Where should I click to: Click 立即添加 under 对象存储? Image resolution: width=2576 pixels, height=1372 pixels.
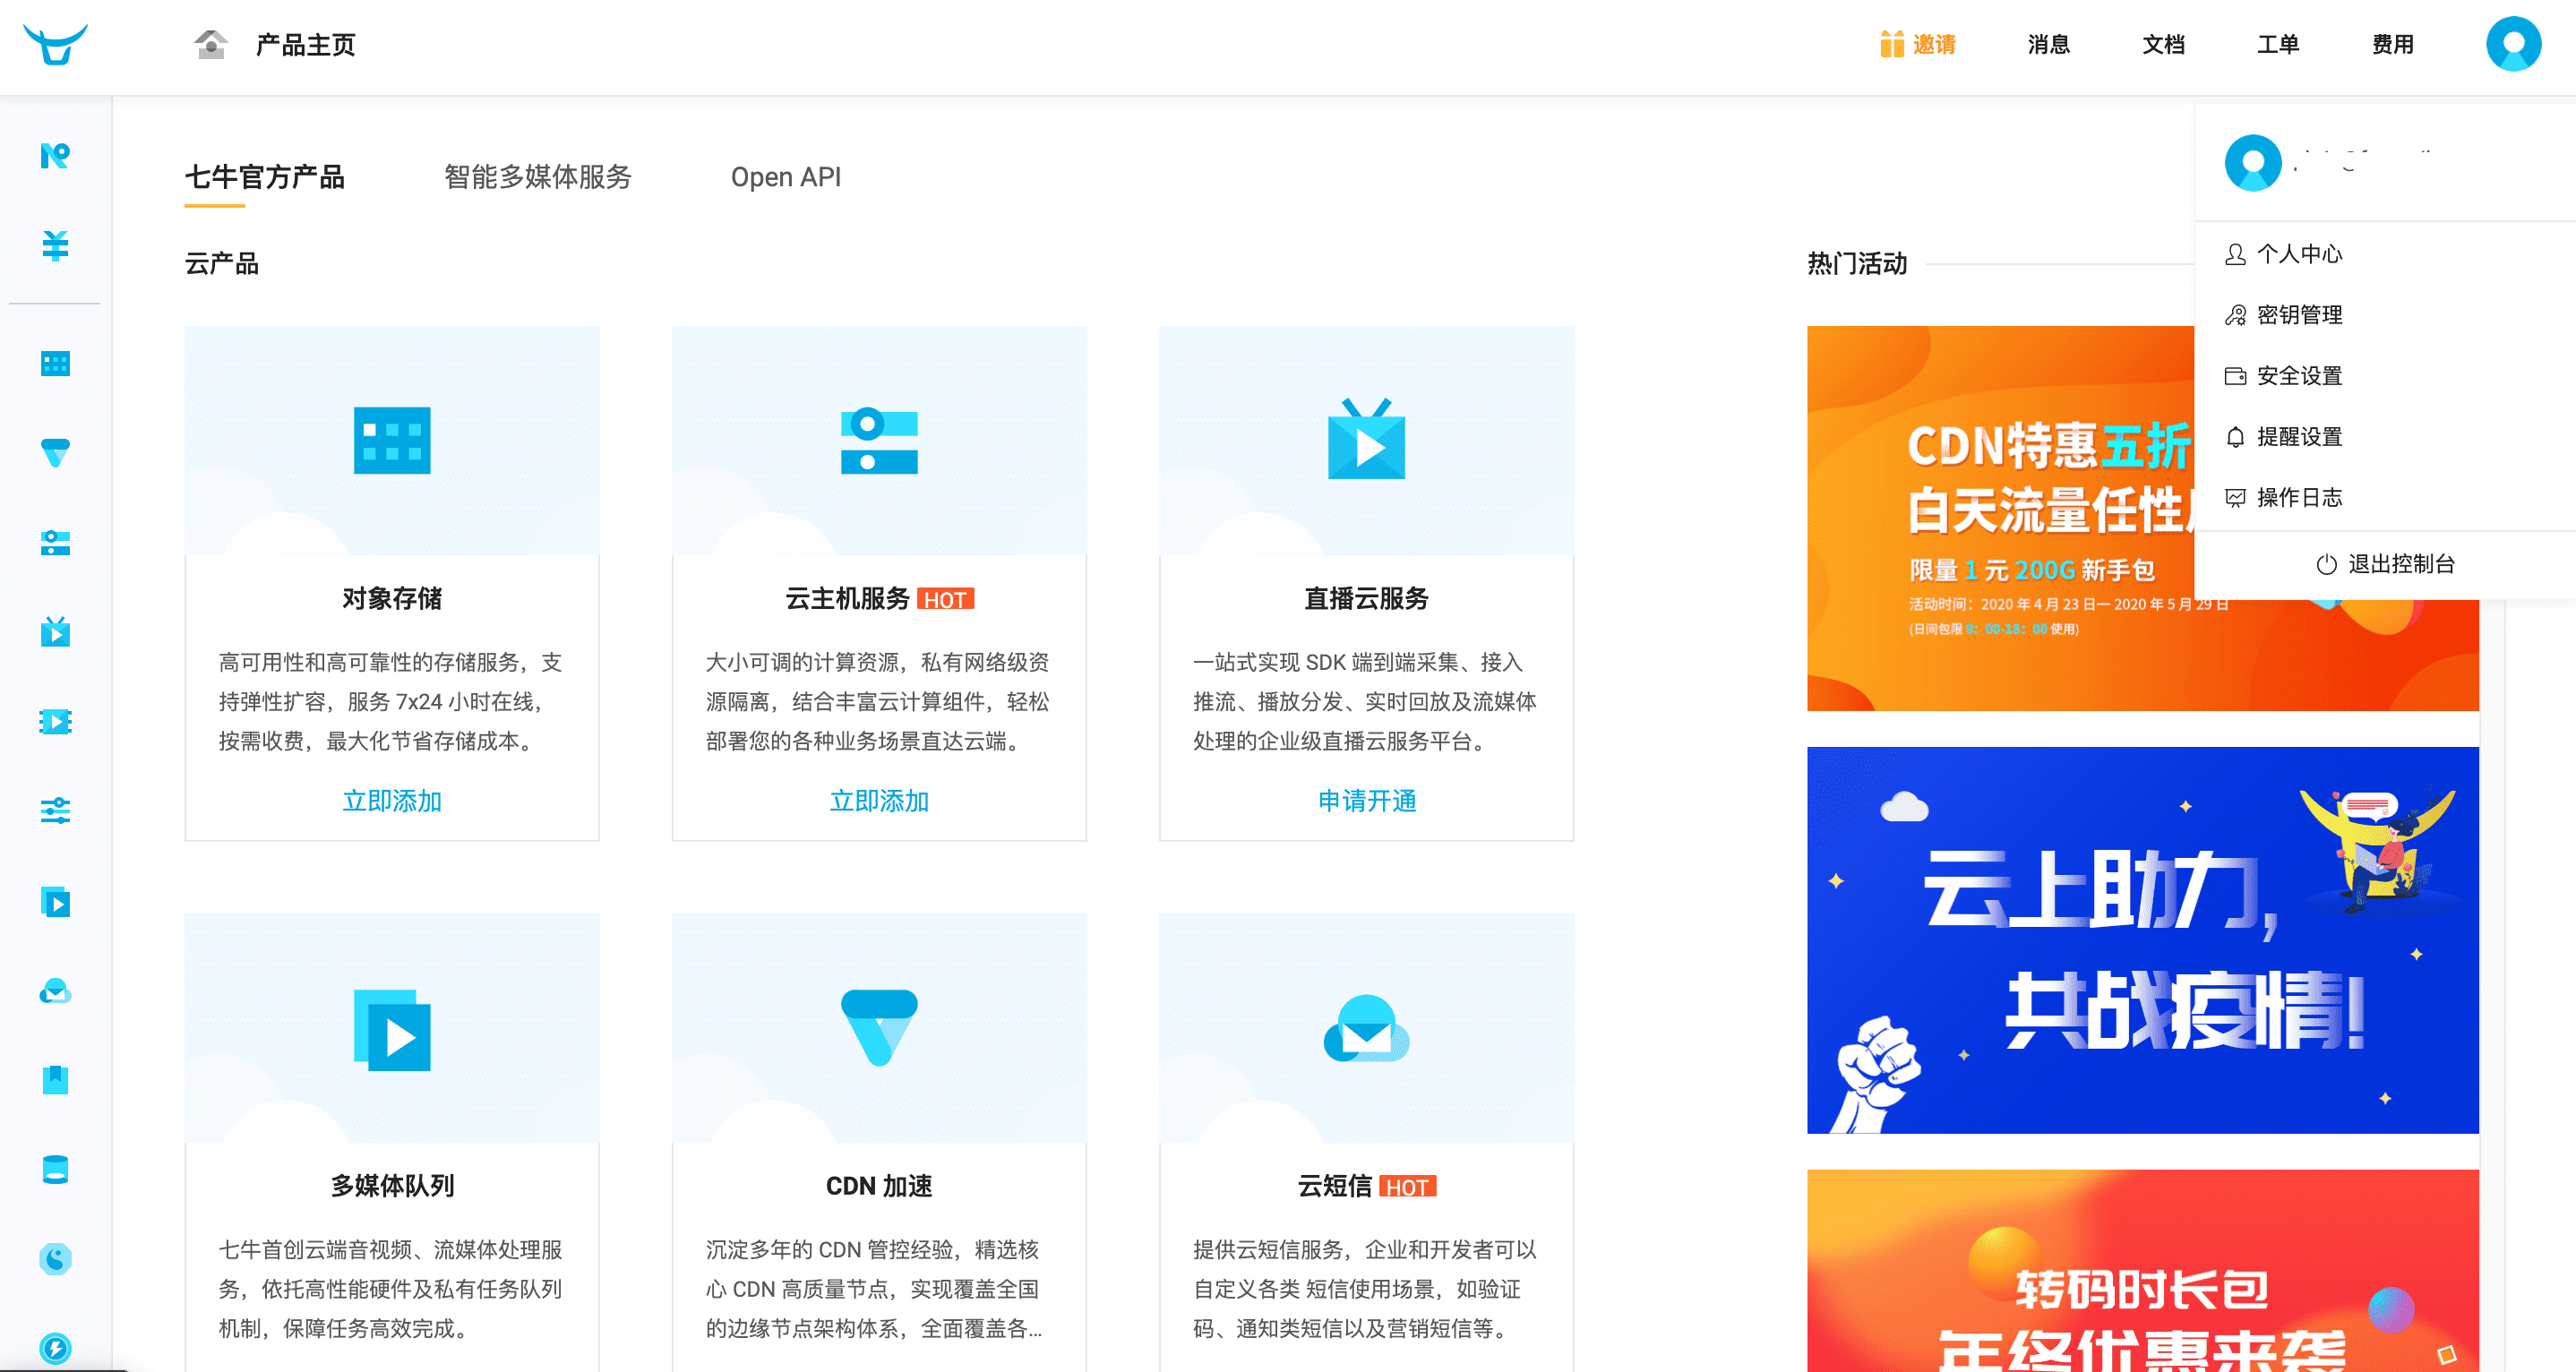point(392,801)
